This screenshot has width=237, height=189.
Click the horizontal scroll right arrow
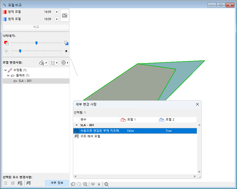[195, 176]
